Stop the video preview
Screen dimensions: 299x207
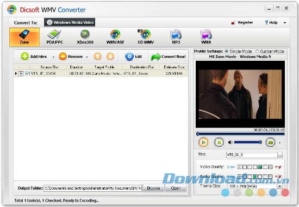coord(219,142)
